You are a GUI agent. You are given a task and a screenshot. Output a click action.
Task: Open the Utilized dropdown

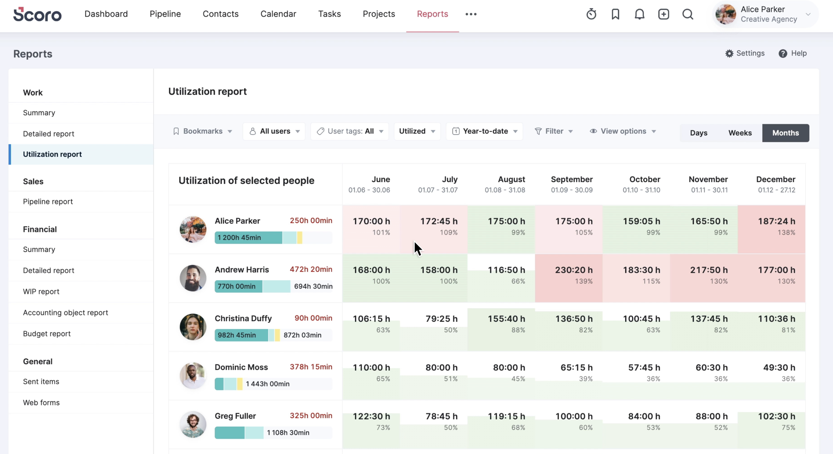(417, 131)
